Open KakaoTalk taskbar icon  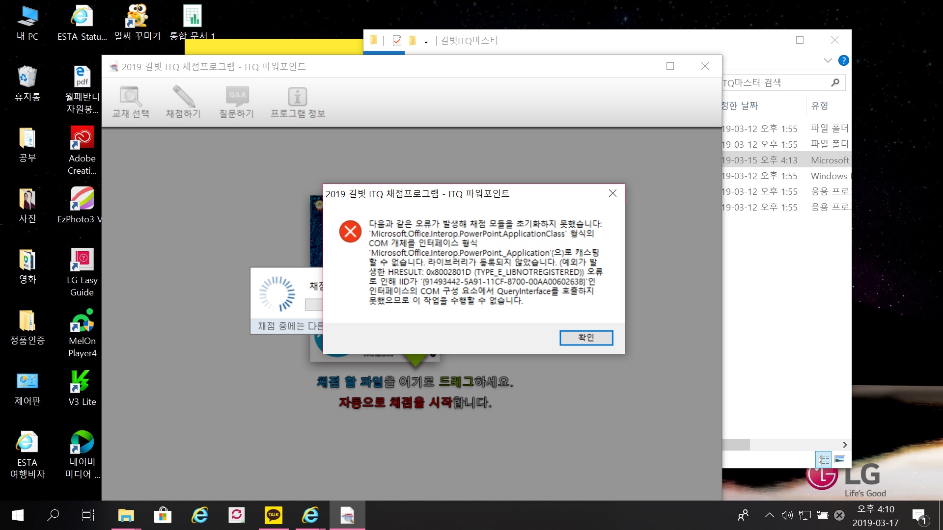273,515
